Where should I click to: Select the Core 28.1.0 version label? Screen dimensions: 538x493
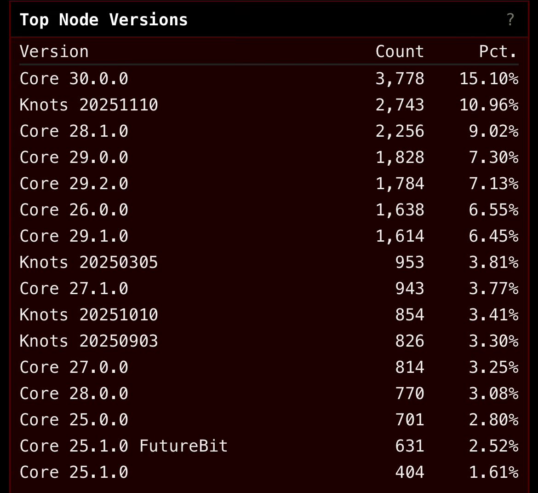(74, 131)
